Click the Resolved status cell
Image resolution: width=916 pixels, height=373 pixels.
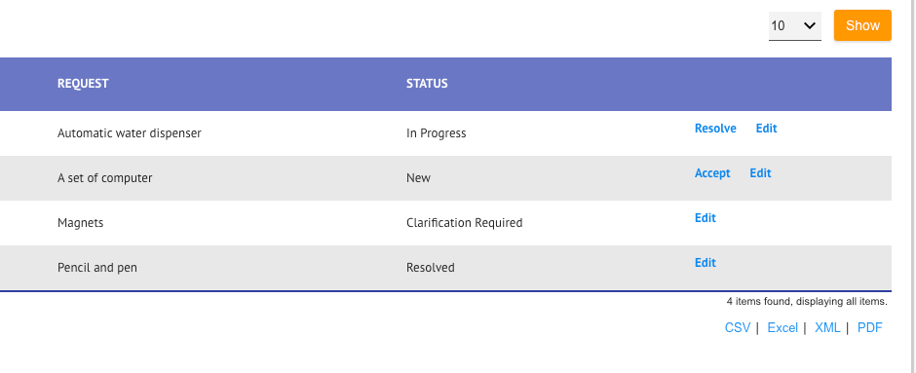(x=431, y=268)
